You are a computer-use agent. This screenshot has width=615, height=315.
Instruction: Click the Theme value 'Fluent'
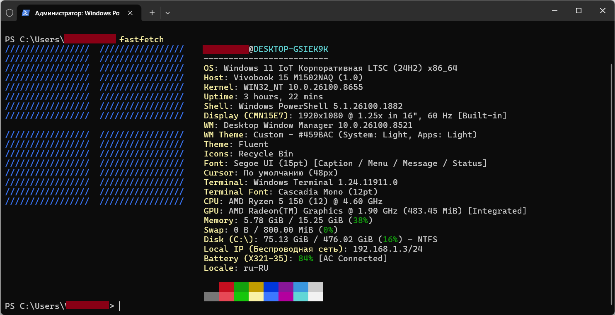[254, 144]
